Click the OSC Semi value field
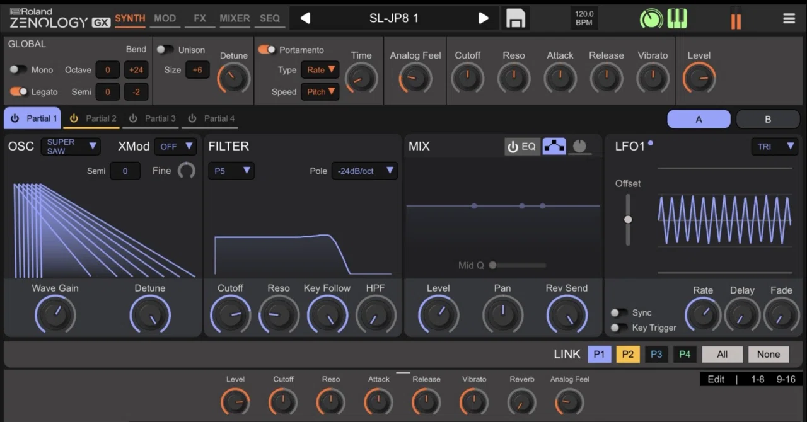The image size is (807, 422). tap(125, 171)
